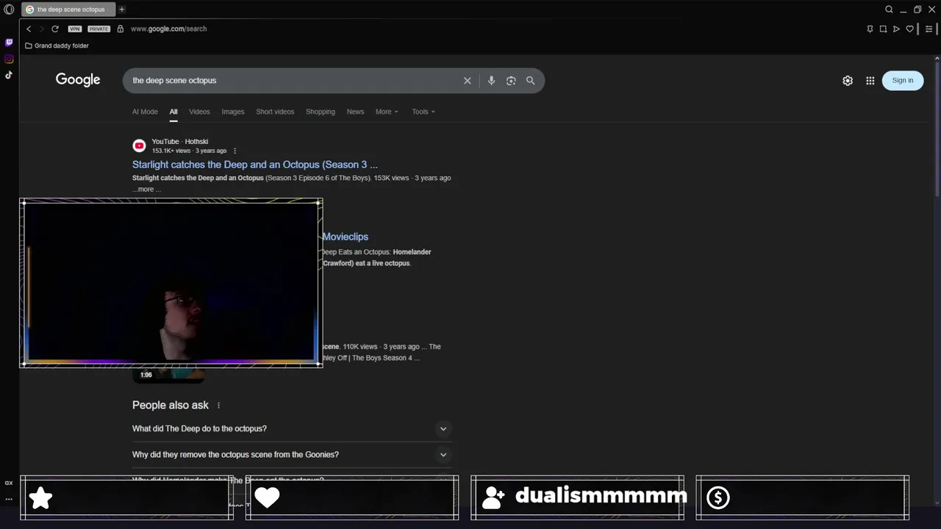Select the All results tab
Viewport: 941px width, 529px height.
(x=173, y=112)
